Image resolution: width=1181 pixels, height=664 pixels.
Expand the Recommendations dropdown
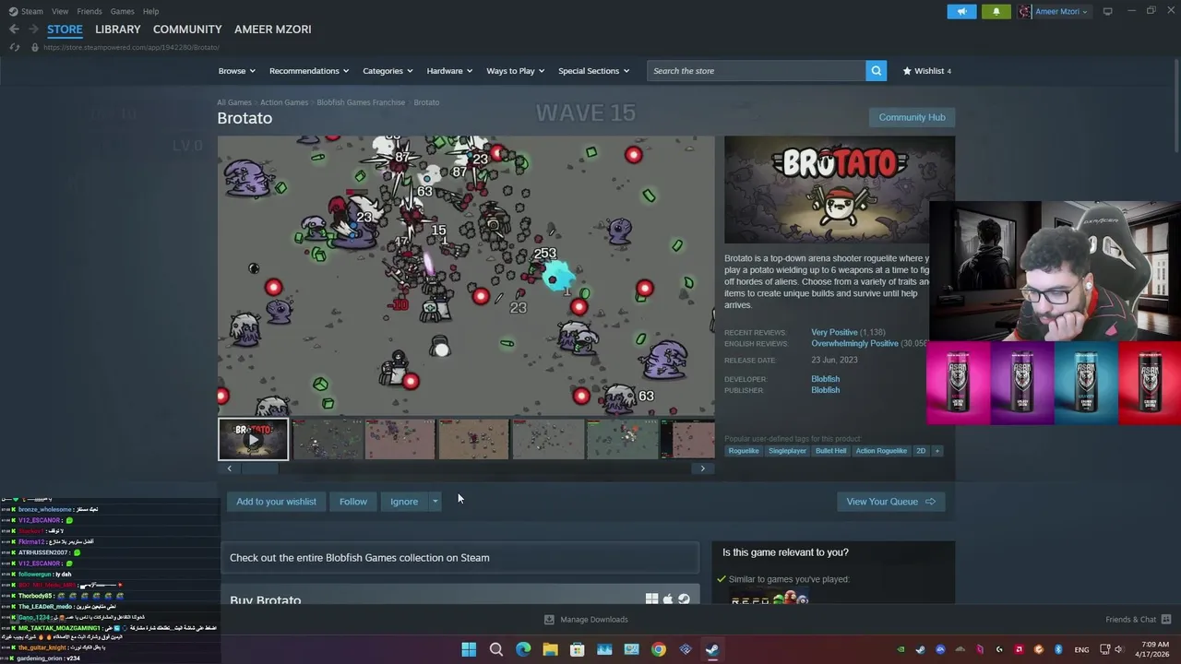[x=309, y=71]
